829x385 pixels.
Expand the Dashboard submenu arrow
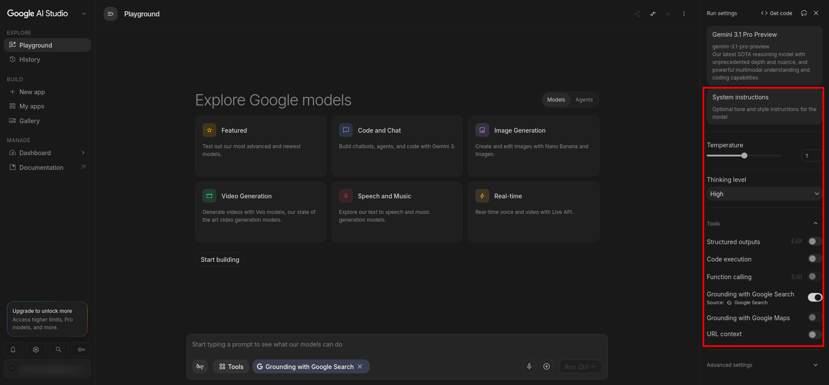pyautogui.click(x=83, y=153)
